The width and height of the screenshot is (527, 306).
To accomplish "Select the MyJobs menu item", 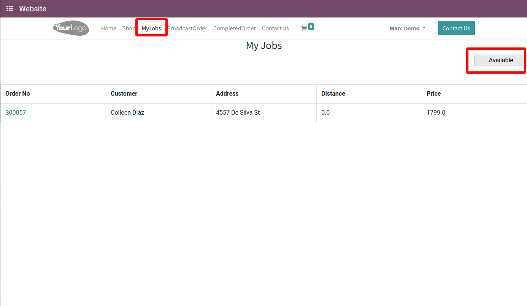I will 151,28.
